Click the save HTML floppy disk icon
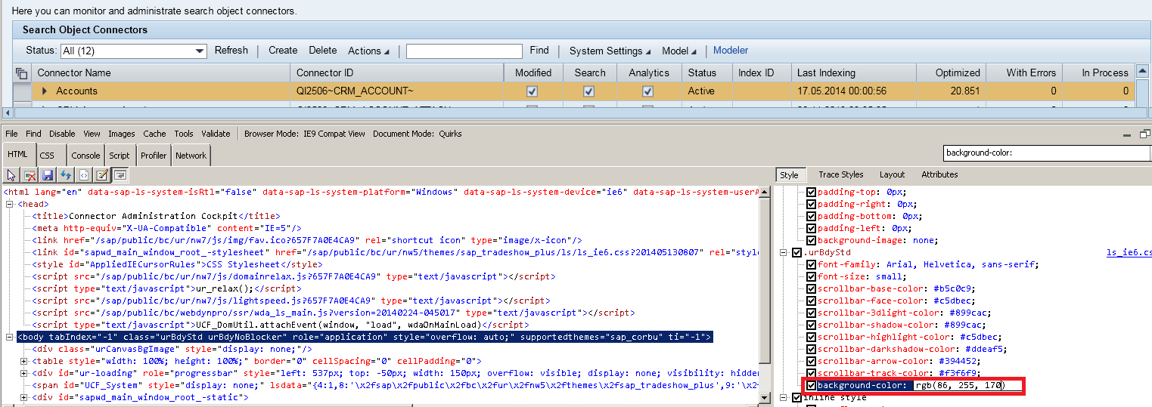The height and width of the screenshot is (407, 1152). [x=48, y=175]
